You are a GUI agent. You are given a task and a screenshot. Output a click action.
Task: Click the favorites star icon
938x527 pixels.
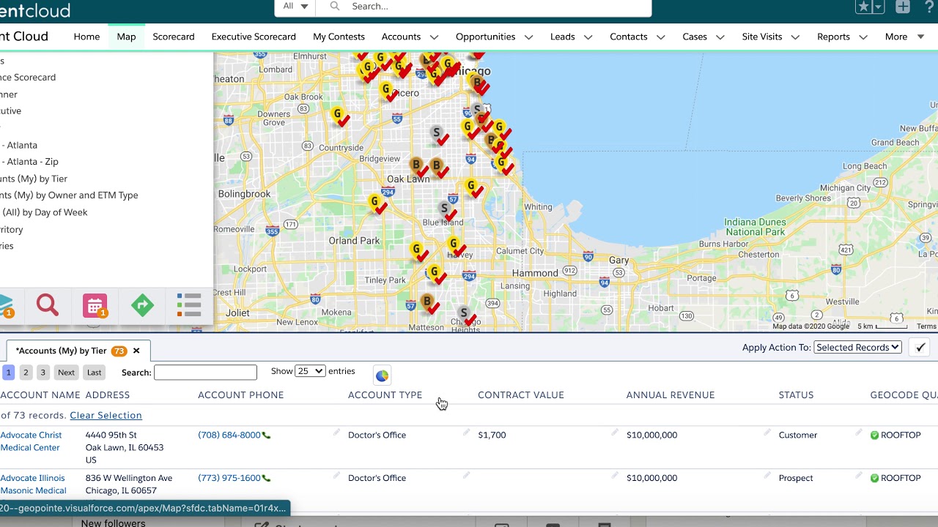click(x=864, y=7)
